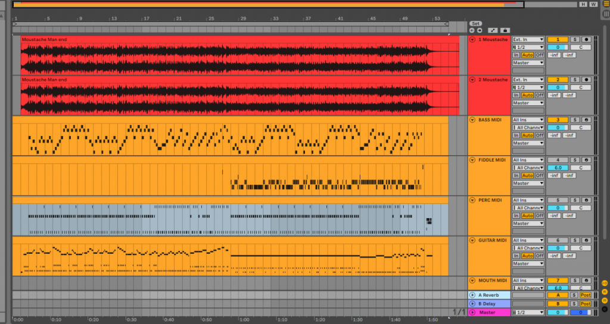
Task: Click the lock envelopes icon
Action: [505, 30]
